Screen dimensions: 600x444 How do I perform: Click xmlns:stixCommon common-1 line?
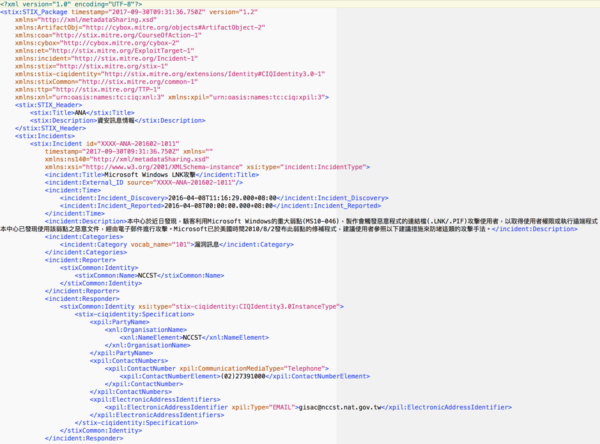click(x=106, y=82)
